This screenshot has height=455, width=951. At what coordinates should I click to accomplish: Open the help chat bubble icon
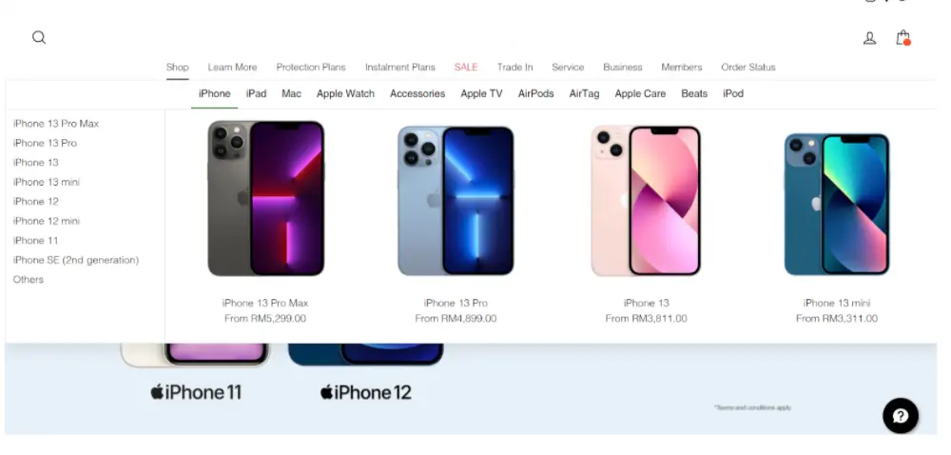click(x=901, y=416)
